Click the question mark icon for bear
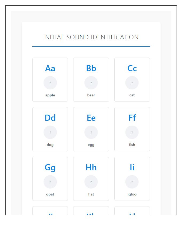This screenshot has height=241, width=187. [x=91, y=83]
